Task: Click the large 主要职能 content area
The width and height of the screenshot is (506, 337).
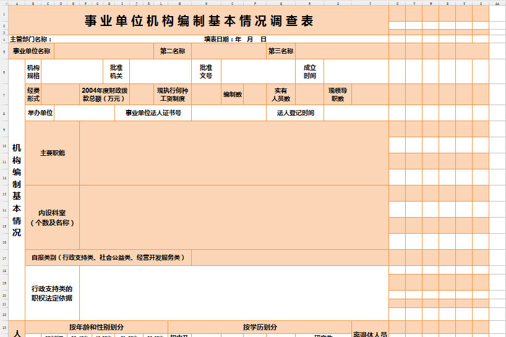Action: click(x=233, y=153)
